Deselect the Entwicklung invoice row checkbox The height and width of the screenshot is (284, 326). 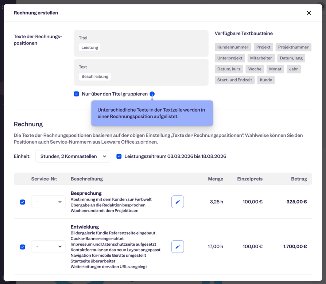(23, 247)
